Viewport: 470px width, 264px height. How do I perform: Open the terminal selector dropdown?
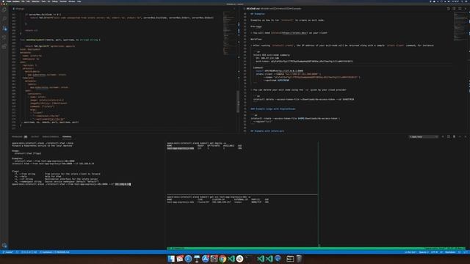tap(424, 137)
